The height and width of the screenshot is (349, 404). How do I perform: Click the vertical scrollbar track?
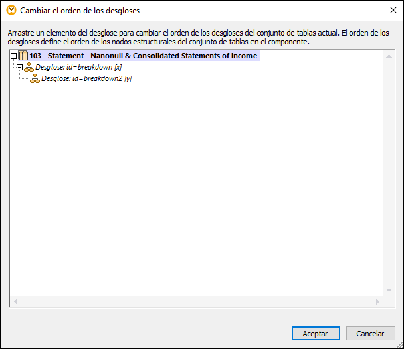(x=390, y=173)
